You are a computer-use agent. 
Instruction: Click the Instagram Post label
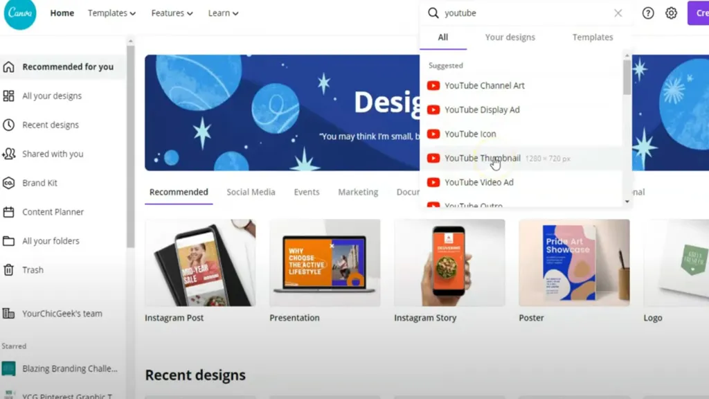point(174,318)
